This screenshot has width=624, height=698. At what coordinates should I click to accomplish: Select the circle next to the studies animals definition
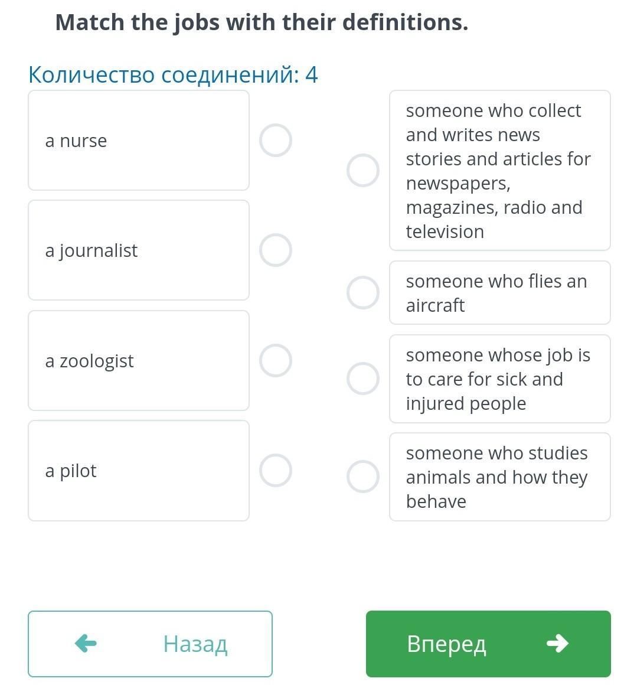tap(363, 477)
